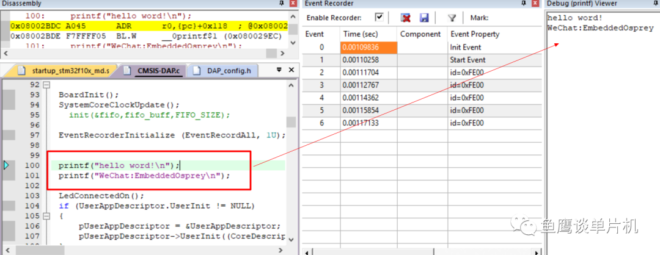Select time cell 0.00111704

(x=369, y=72)
